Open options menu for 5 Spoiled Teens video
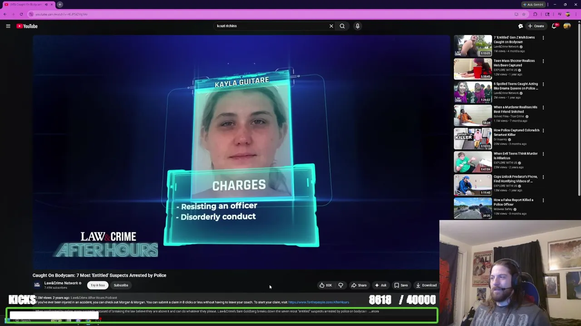This screenshot has height=326, width=581. (543, 84)
